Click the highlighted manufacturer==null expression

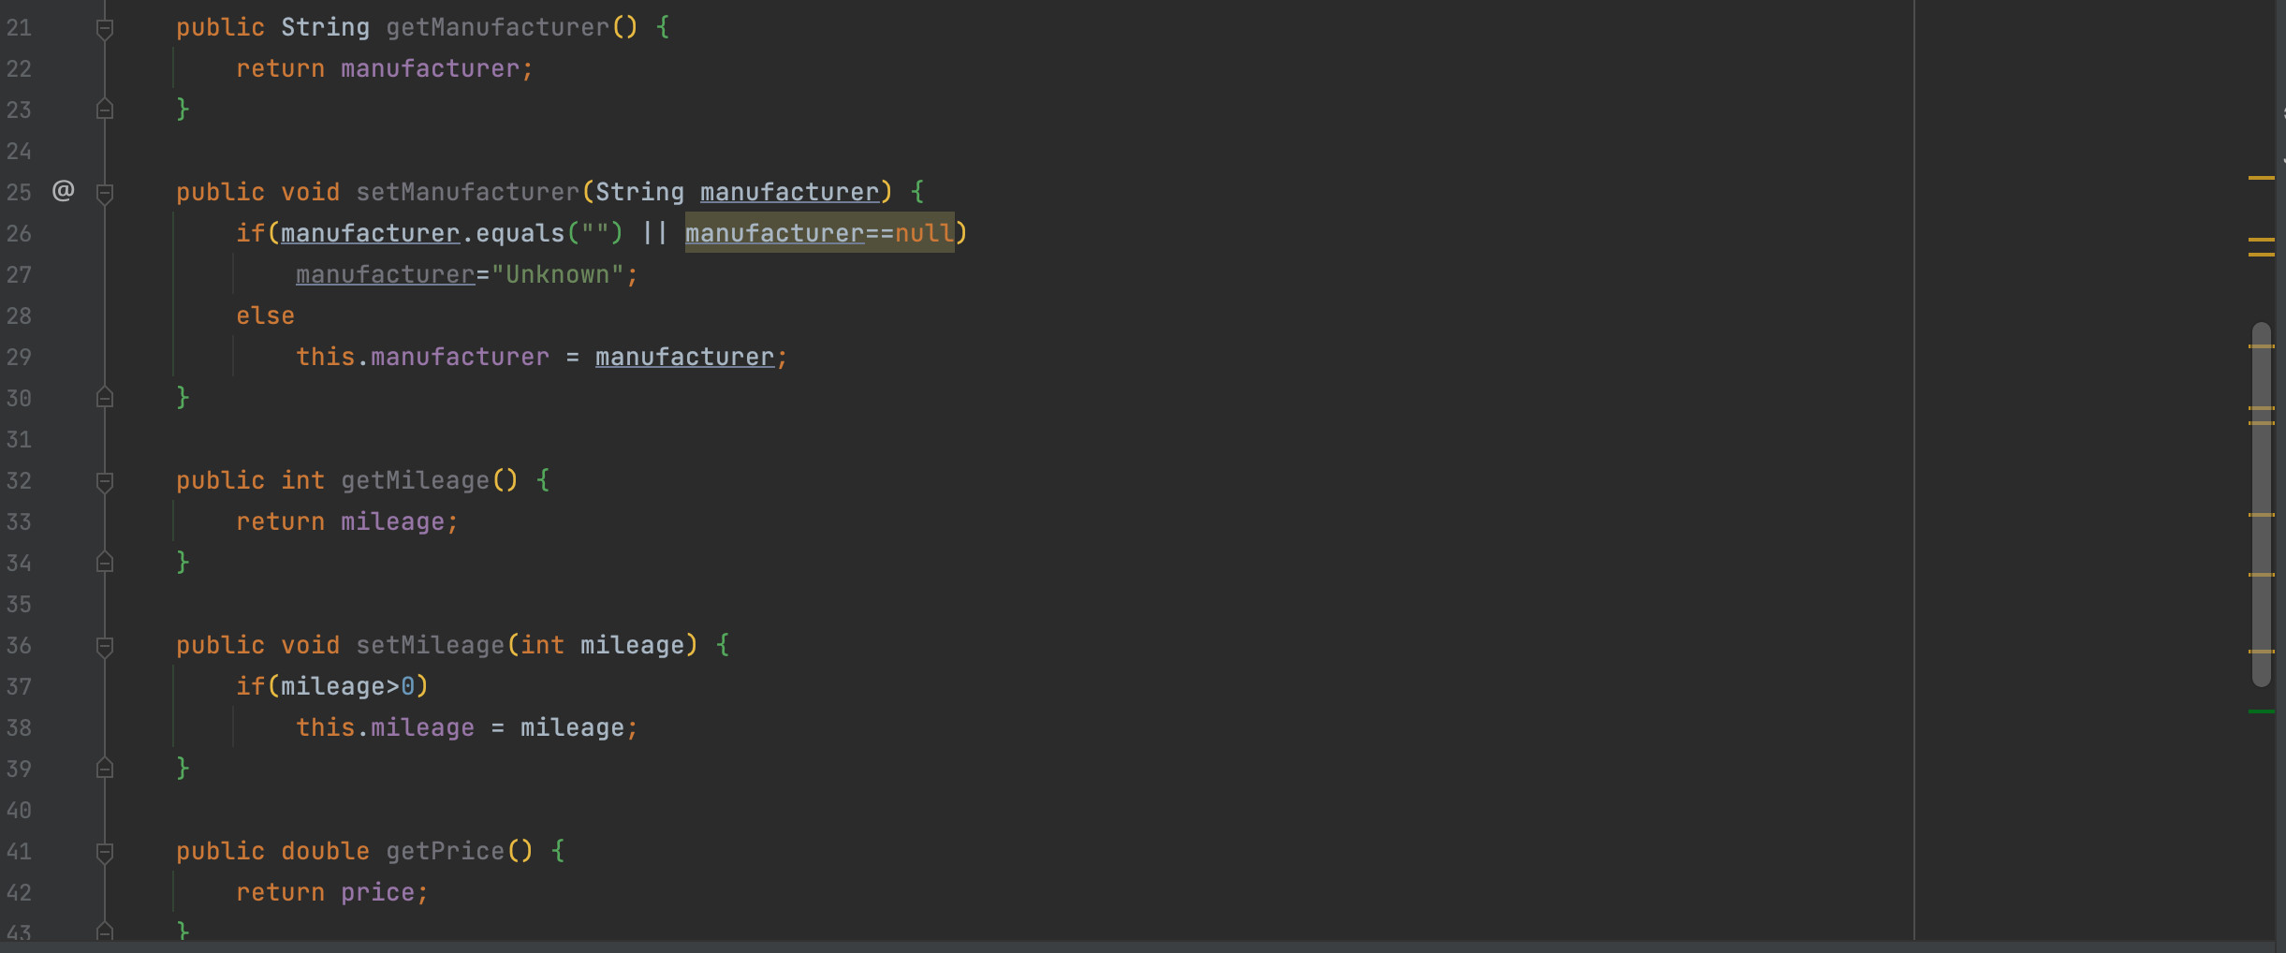pos(820,232)
